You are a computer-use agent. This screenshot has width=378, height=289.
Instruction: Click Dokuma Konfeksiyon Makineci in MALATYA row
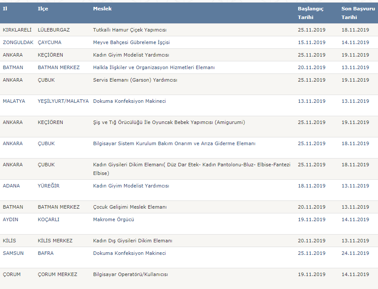(x=130, y=101)
